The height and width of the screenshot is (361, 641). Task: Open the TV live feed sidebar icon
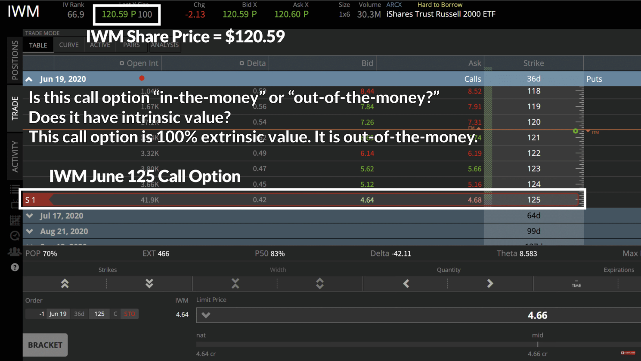tap(15, 205)
